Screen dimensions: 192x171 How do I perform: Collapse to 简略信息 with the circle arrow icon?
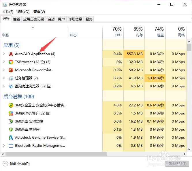(5, 164)
